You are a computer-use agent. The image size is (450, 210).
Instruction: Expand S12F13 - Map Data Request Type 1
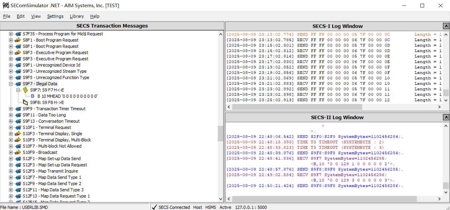(11, 196)
